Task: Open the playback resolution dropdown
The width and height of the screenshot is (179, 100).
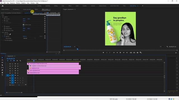Action: (162, 47)
